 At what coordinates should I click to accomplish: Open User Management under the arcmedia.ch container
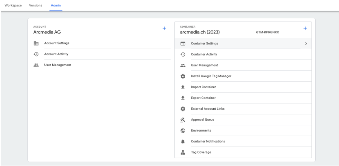pyautogui.click(x=204, y=66)
